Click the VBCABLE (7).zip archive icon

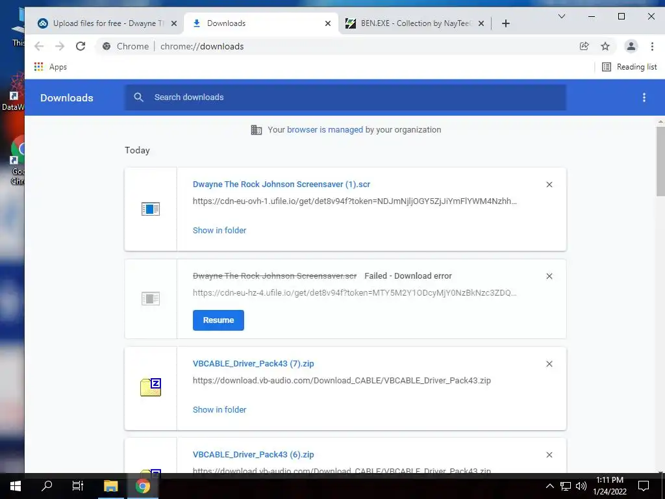[151, 387]
